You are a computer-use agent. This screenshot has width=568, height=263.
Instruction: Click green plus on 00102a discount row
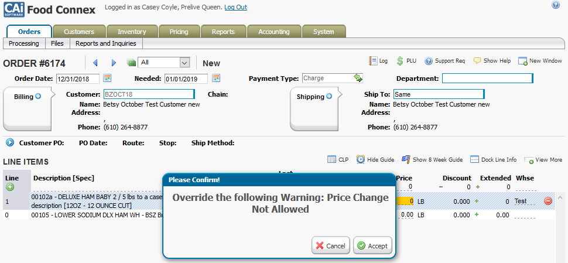coord(477,201)
